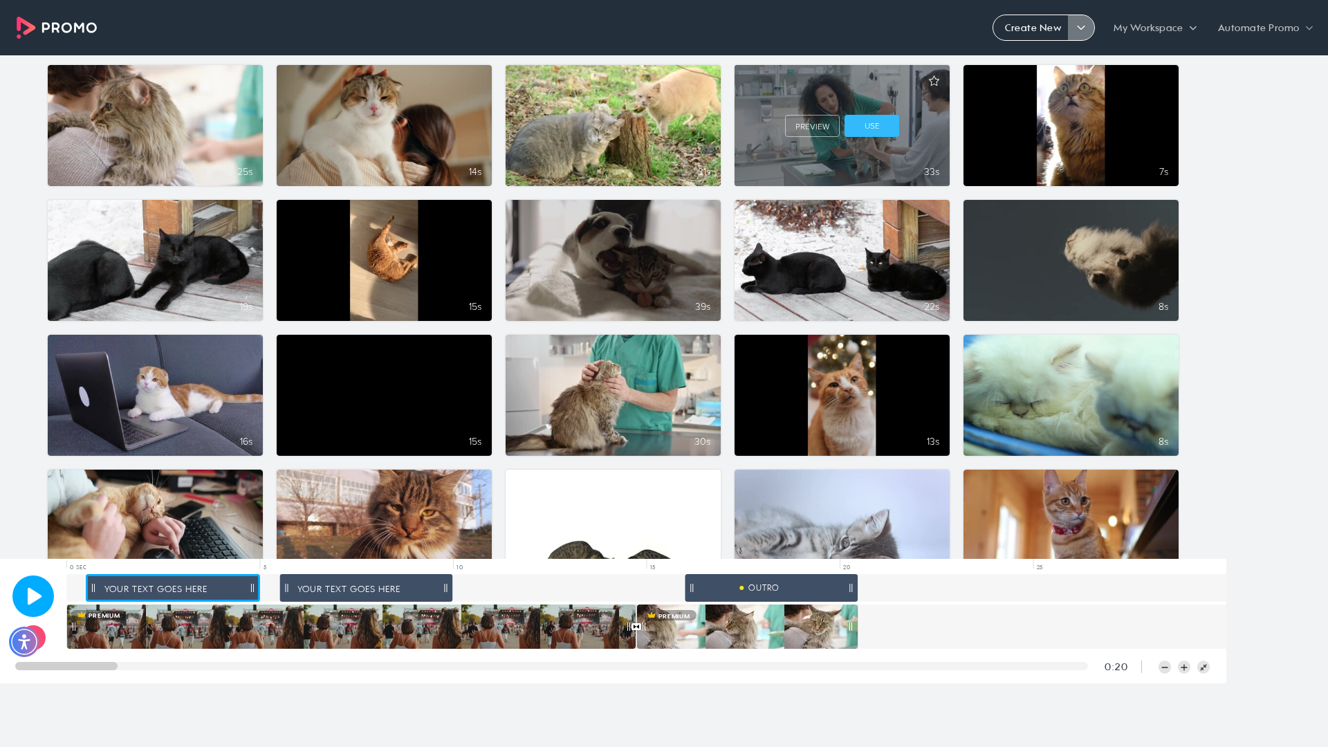The image size is (1328, 747).
Task: Click the cat clip's right trim handle
Action: [851, 627]
